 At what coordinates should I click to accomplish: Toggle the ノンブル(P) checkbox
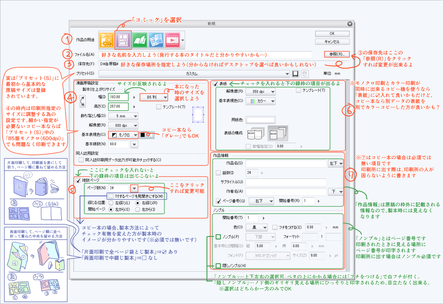[218, 237]
